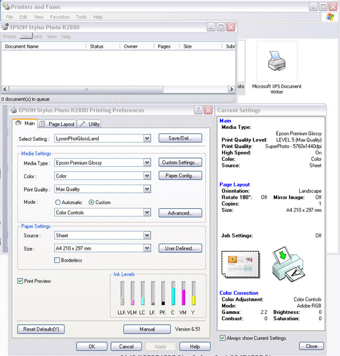Open File menu in Printers and Faxes
Viewport: 340px width, 356px height.
point(9,17)
